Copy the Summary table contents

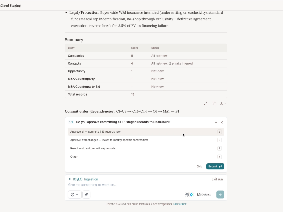[x=214, y=104]
